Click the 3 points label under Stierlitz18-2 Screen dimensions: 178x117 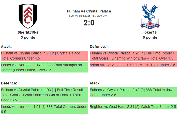[28, 37]
